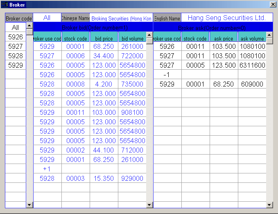Click bid volume 908100 cell

coord(132,112)
